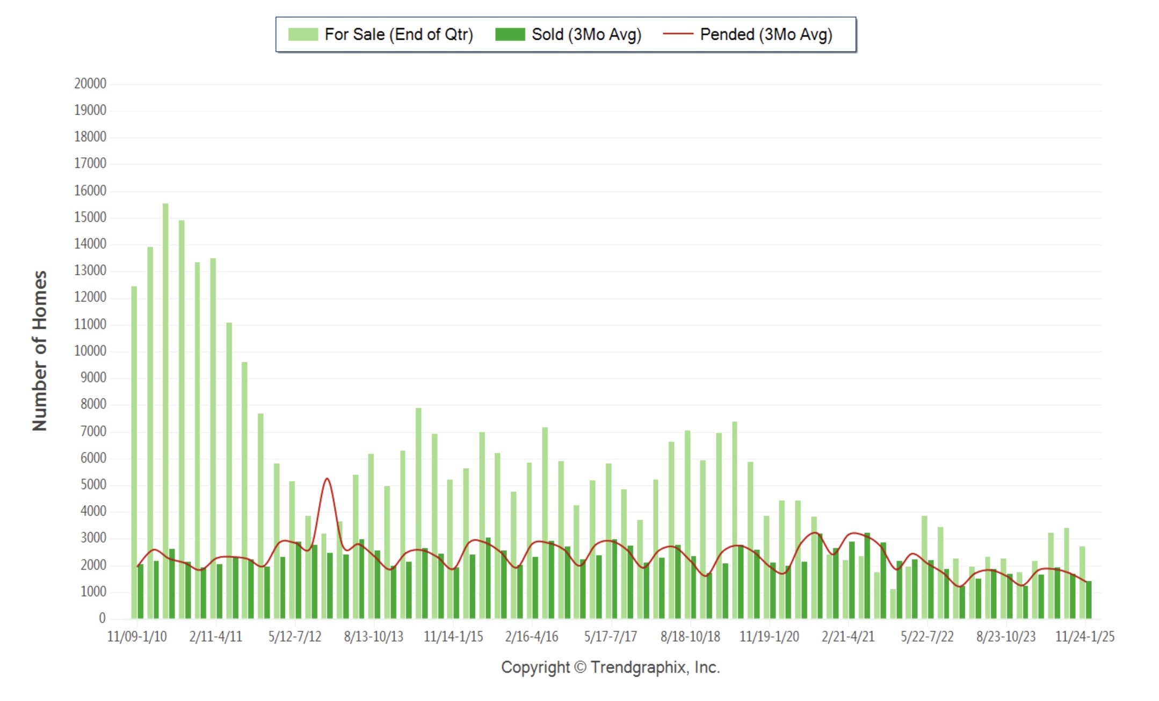Click the 5000 y-axis label
The width and height of the screenshot is (1159, 701).
tap(93, 485)
